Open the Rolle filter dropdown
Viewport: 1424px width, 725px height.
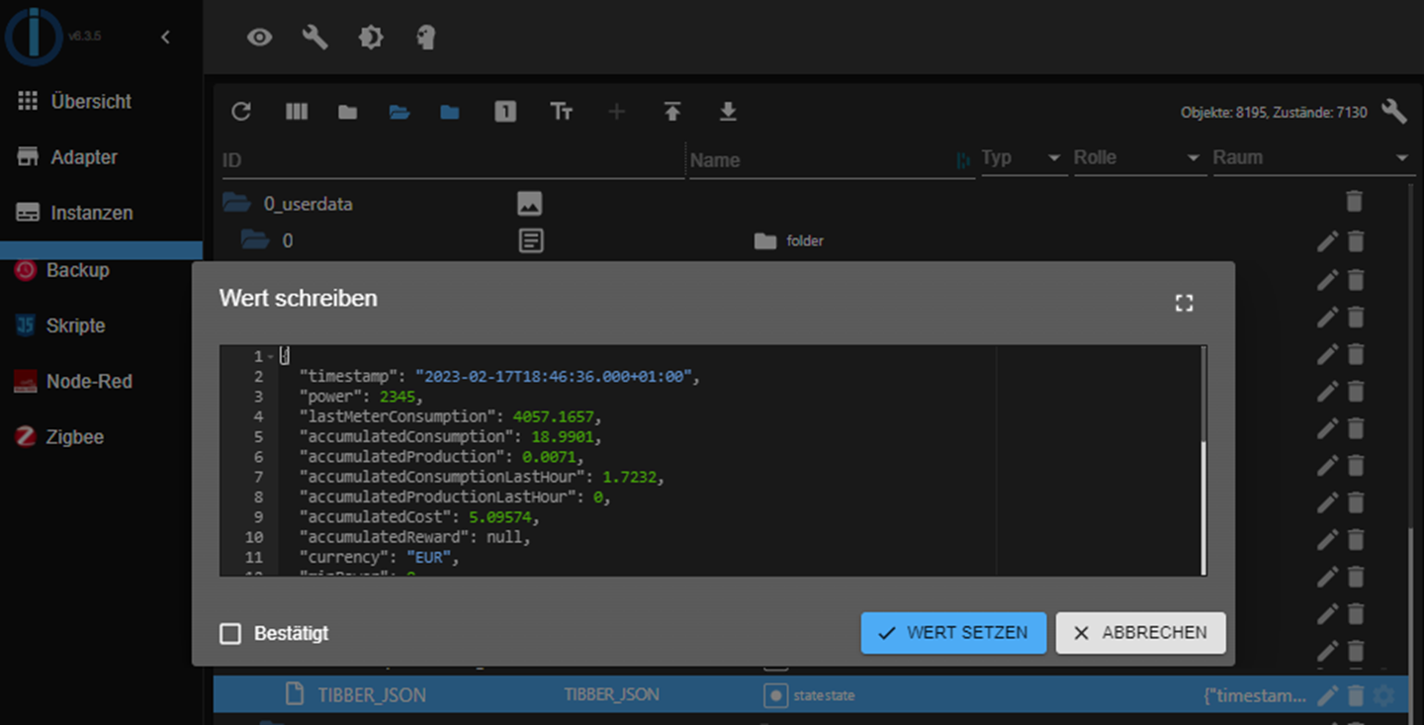point(1138,158)
